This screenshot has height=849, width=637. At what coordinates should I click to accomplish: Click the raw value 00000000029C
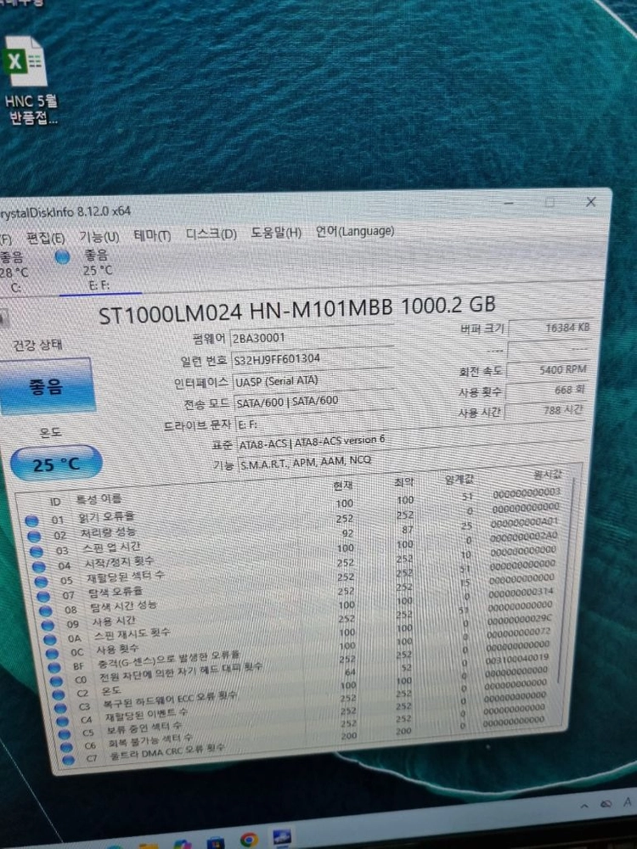point(520,620)
